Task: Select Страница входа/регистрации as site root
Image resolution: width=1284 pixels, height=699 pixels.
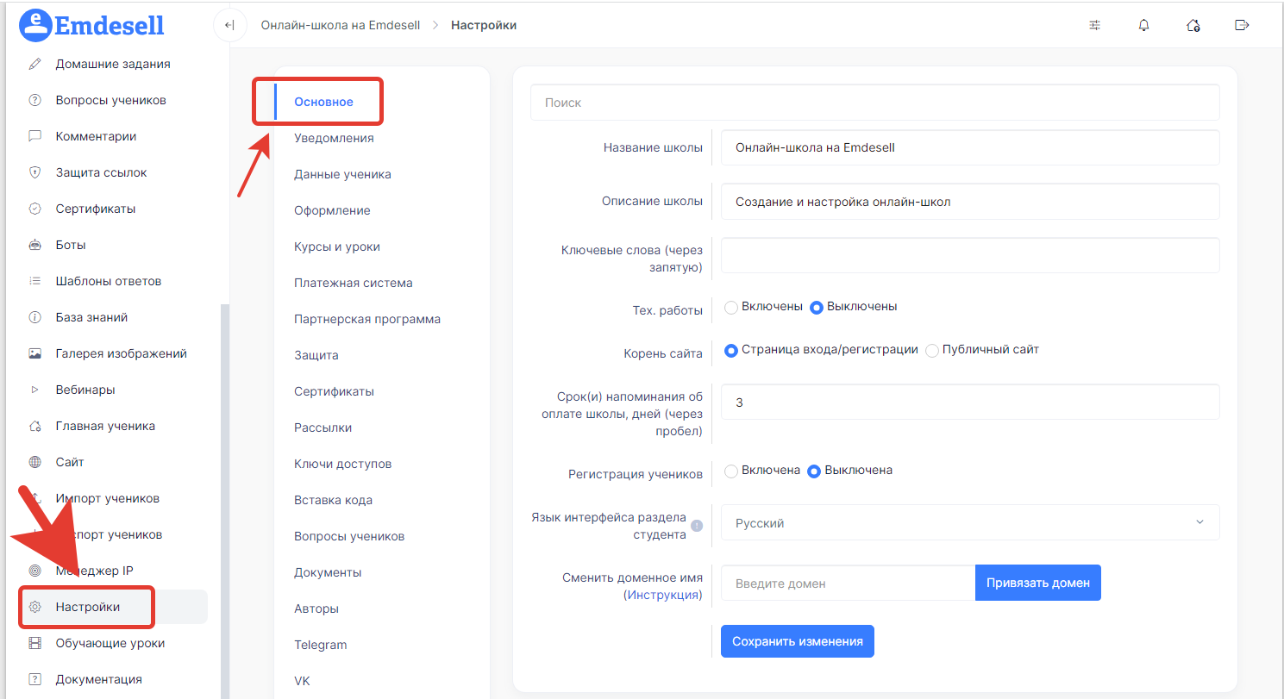Action: [x=731, y=351]
